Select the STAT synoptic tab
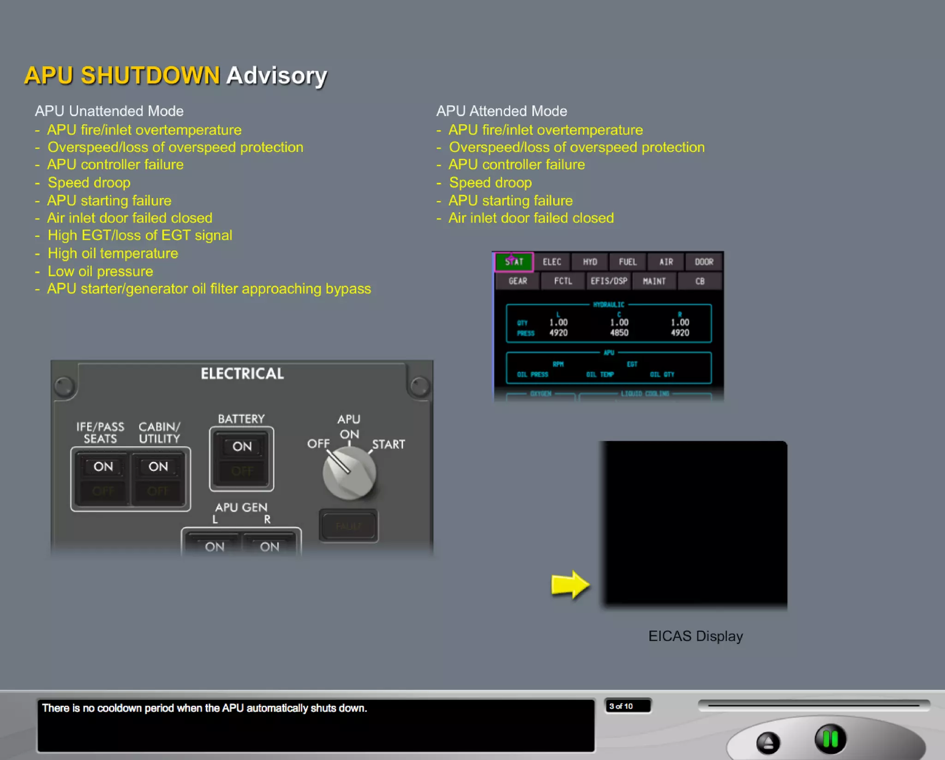Viewport: 945px width, 760px height. point(514,262)
